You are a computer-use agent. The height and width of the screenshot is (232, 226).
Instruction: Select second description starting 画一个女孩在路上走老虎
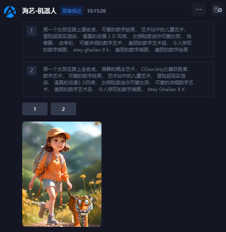[118, 79]
